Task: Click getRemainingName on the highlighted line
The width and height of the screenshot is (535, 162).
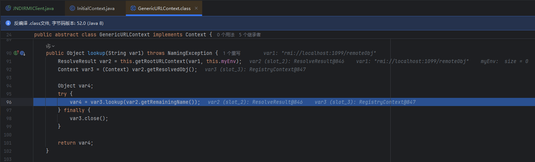Action: [x=168, y=102]
